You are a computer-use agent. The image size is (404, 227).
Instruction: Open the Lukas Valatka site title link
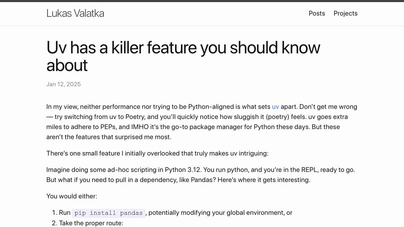(75, 13)
